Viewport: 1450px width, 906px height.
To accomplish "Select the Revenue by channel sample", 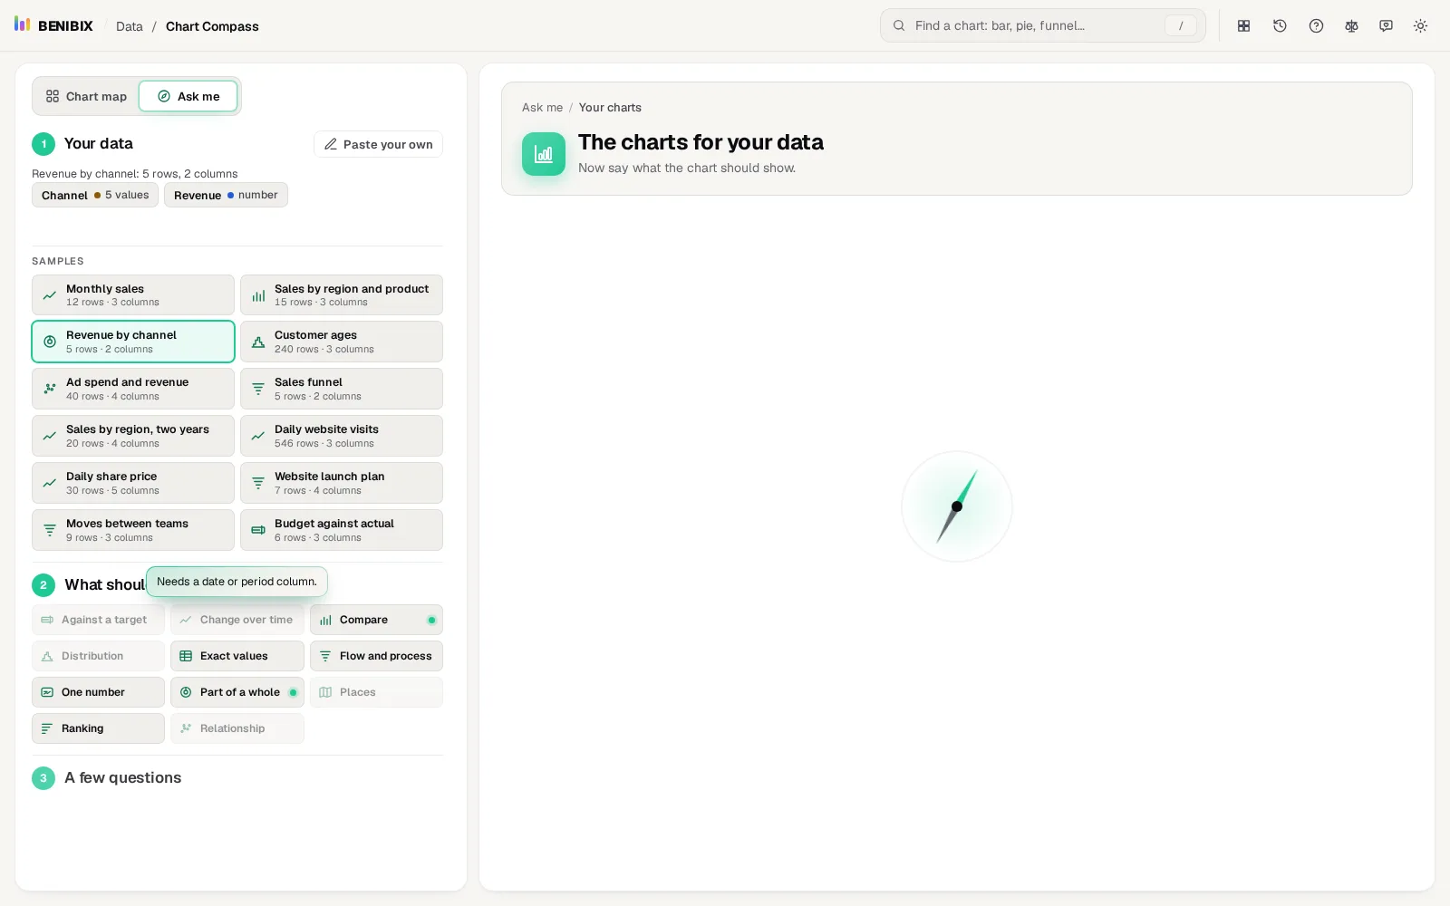I will coord(133,342).
